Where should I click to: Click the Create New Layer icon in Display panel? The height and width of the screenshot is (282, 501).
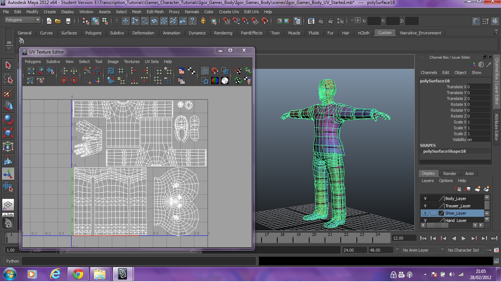point(478,189)
